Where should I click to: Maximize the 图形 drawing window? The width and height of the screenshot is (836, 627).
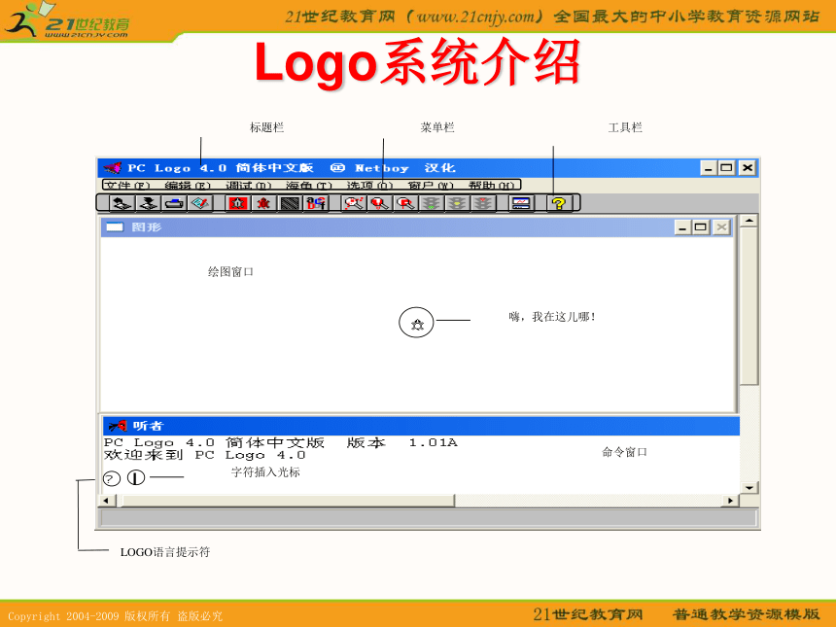[x=701, y=227]
